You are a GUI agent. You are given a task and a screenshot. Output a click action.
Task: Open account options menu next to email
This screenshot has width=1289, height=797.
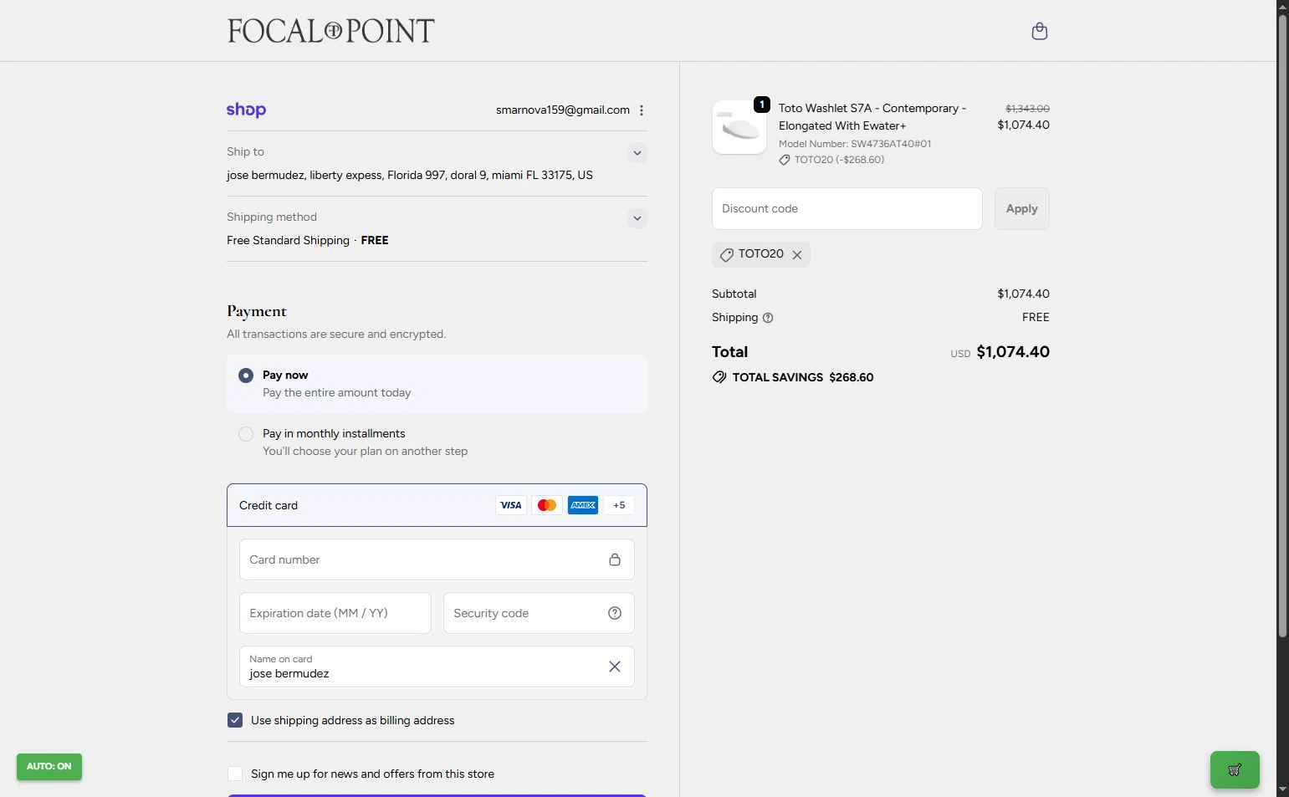[x=642, y=110]
